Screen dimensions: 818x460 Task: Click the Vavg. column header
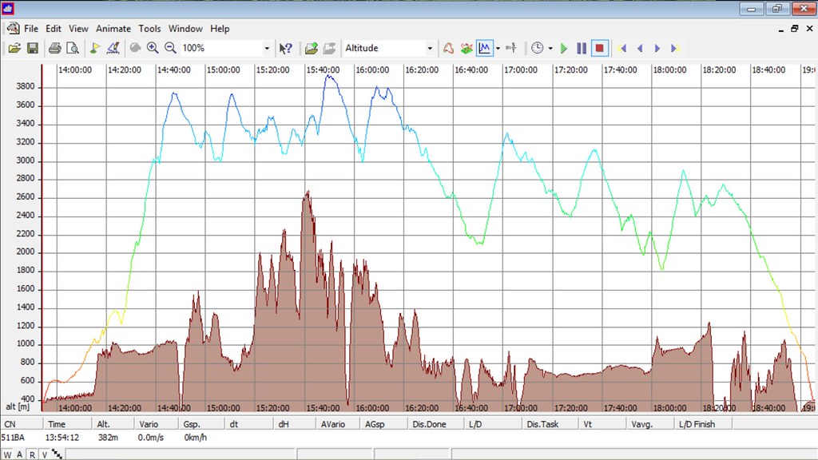tap(650, 424)
